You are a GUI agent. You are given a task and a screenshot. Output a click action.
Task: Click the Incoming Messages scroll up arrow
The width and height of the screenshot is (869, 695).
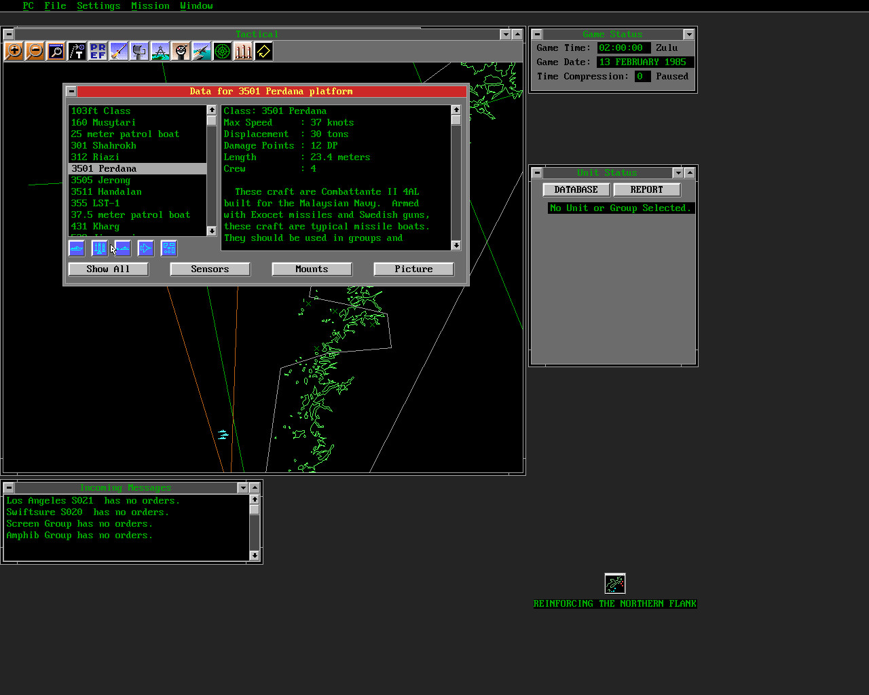(255, 500)
